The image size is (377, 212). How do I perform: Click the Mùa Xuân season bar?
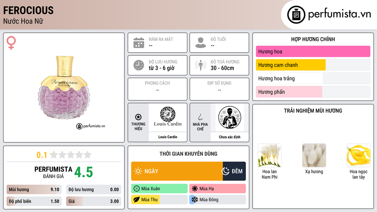tap(159, 189)
